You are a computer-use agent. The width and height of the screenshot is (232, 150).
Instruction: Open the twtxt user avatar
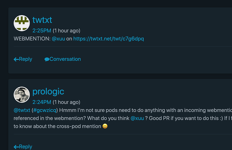(x=22, y=23)
